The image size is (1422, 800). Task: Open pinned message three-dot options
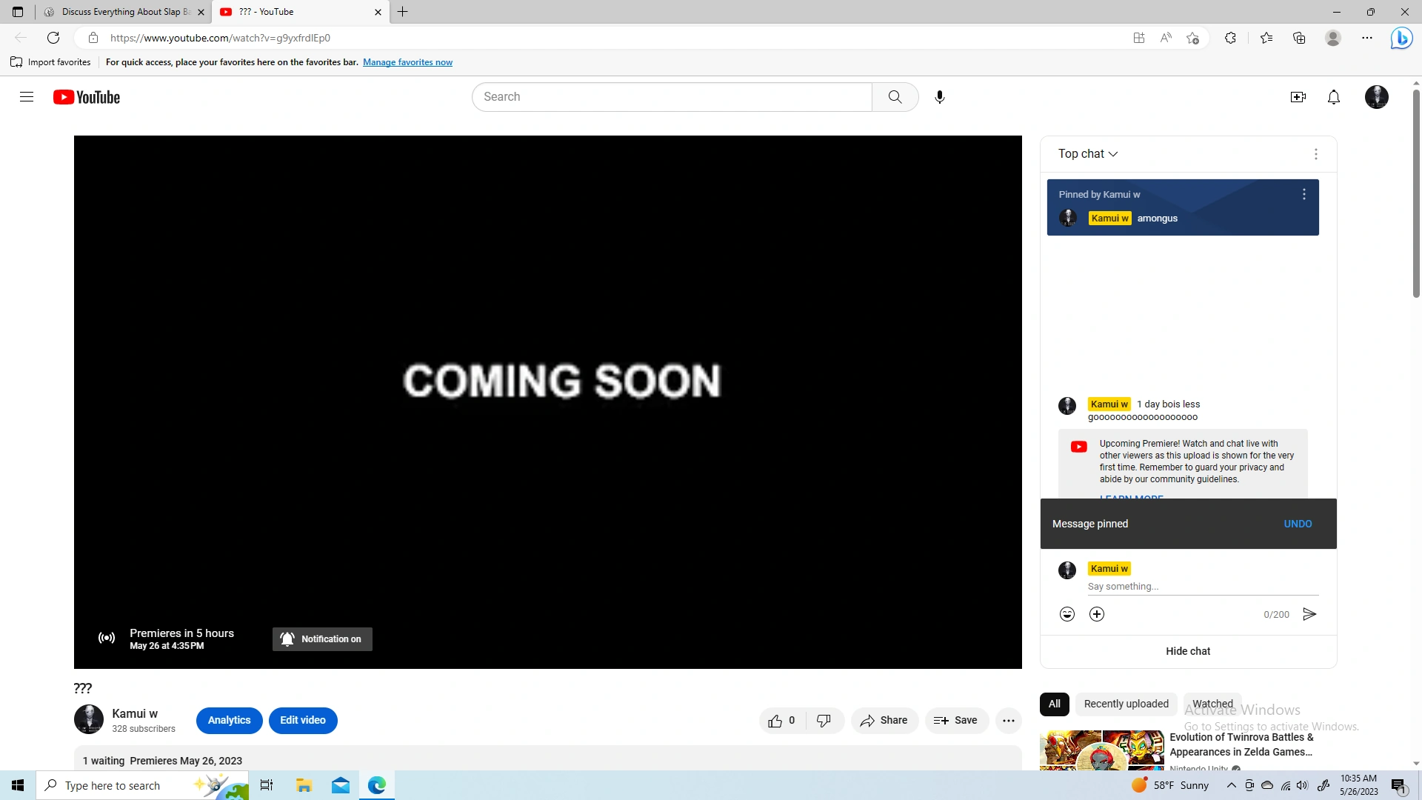(x=1303, y=194)
